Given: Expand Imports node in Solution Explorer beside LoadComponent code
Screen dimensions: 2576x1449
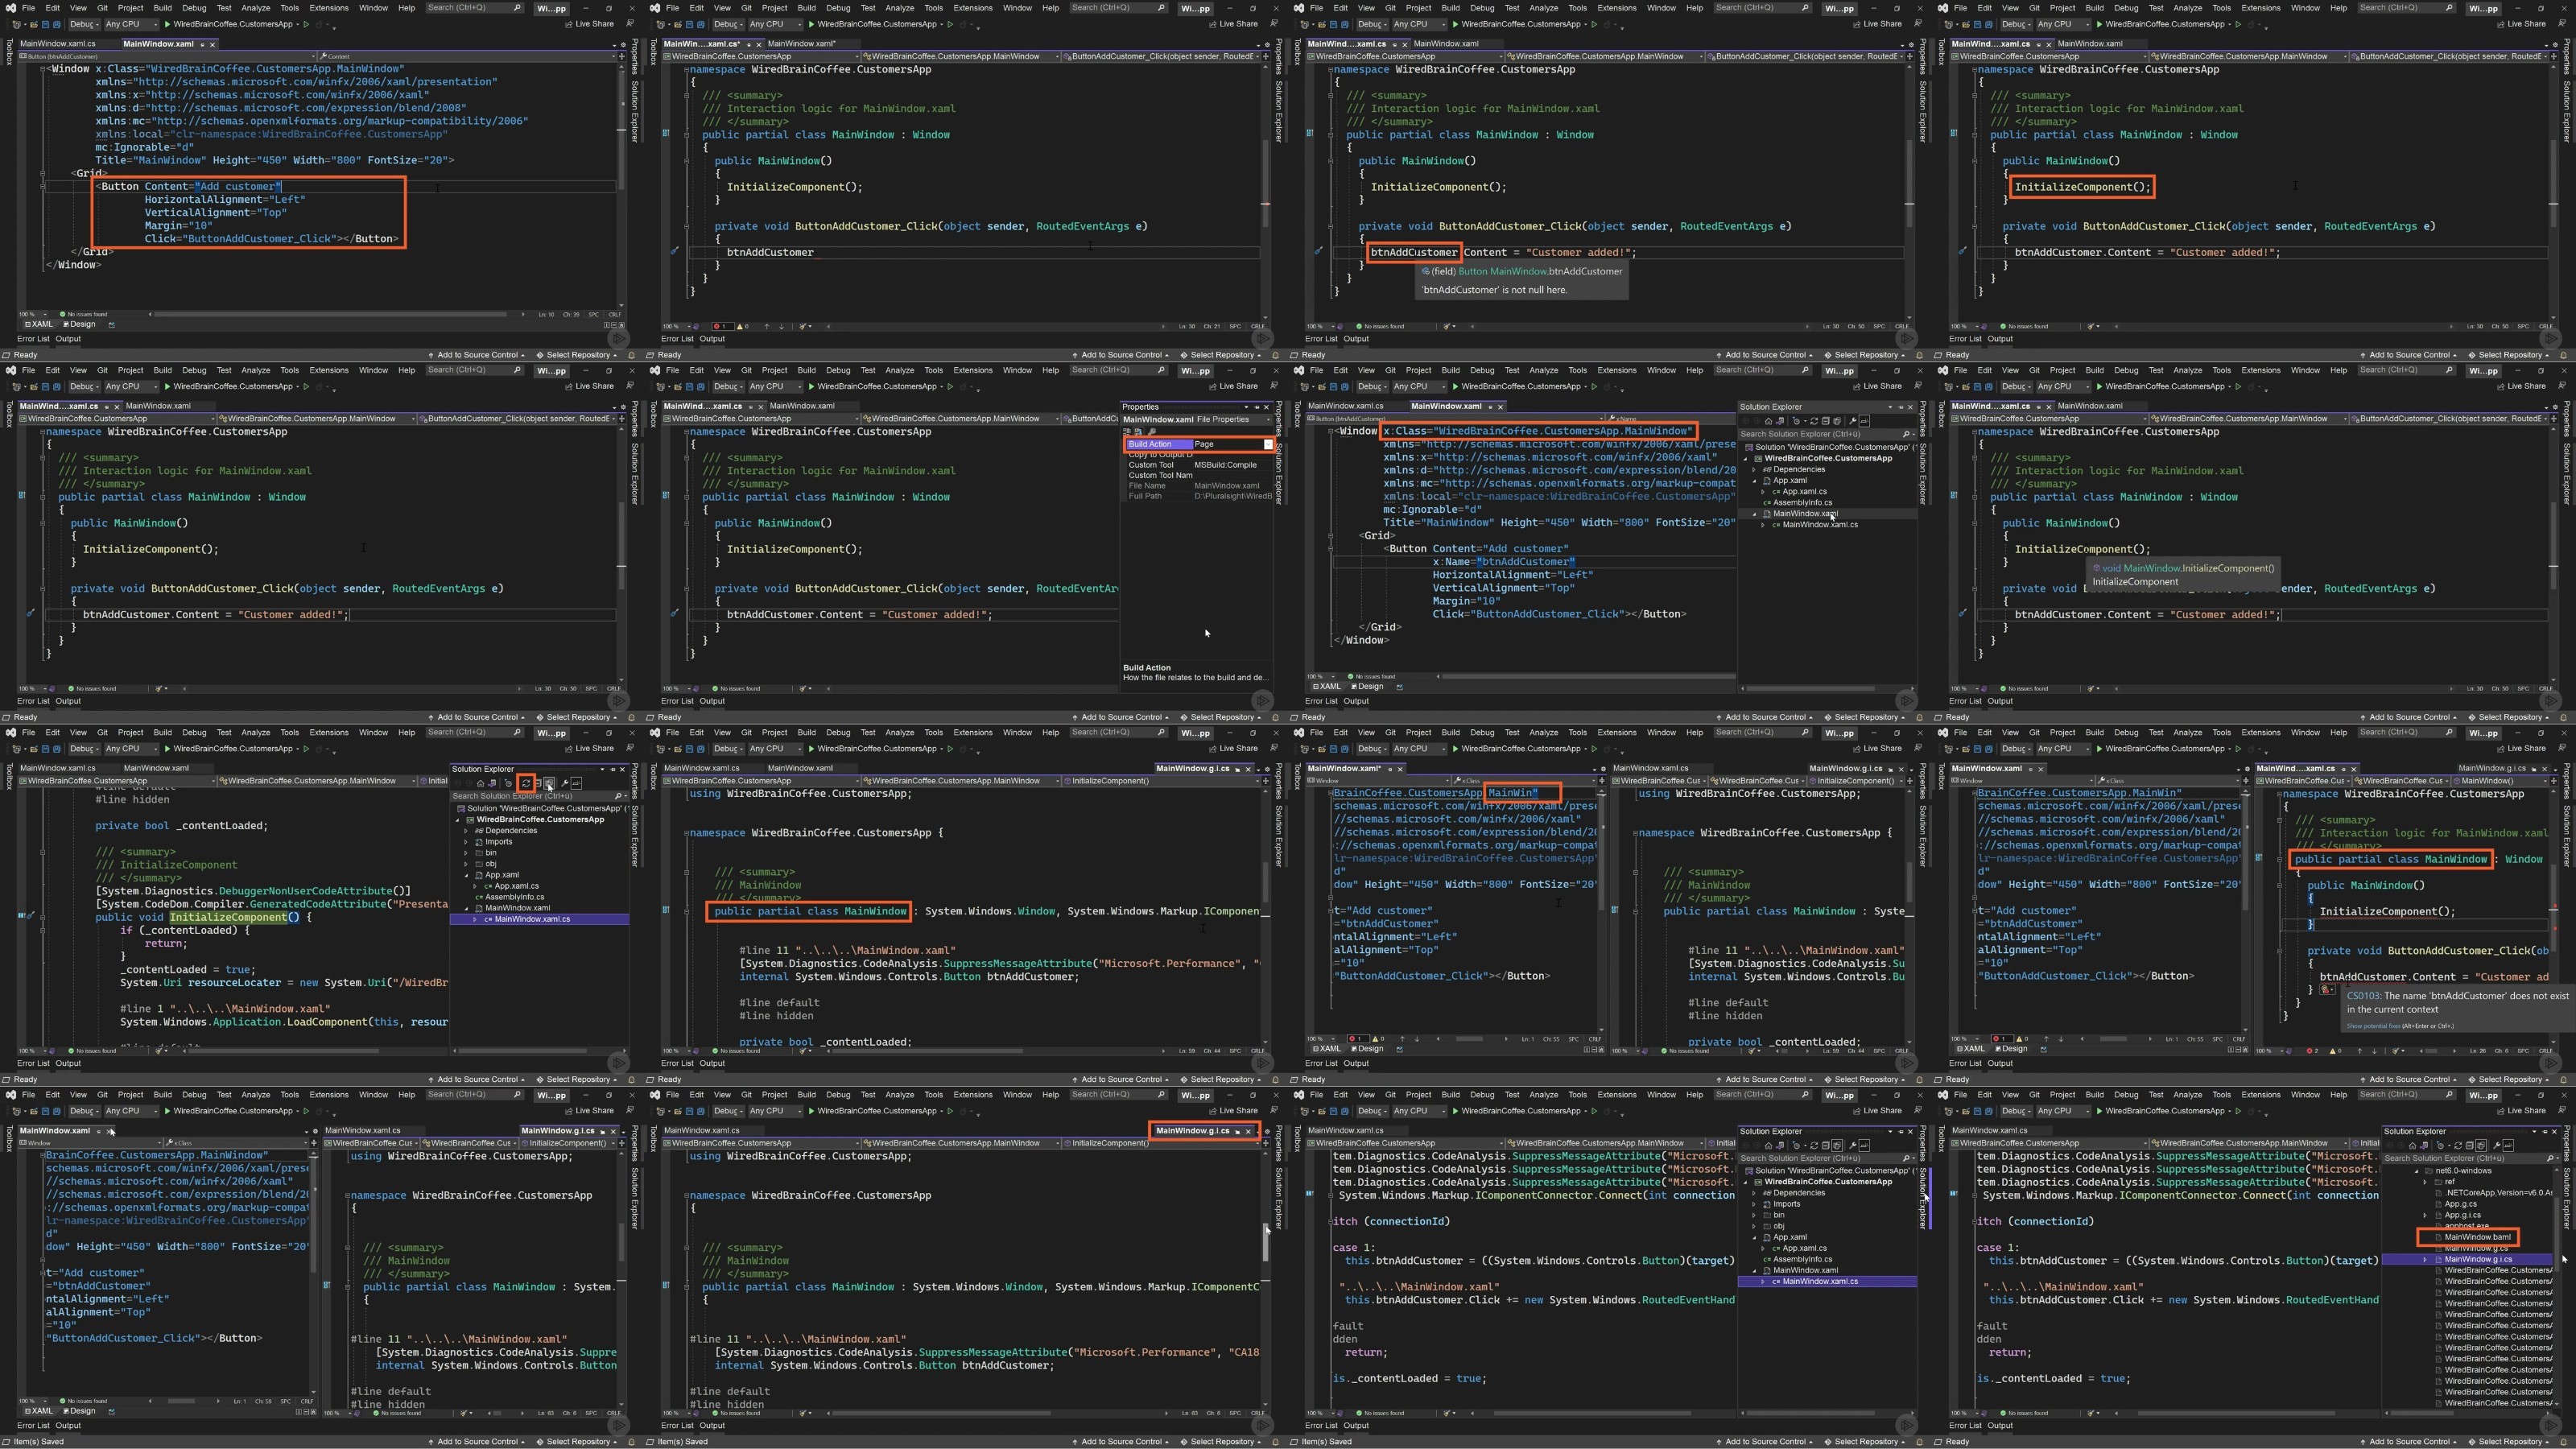Looking at the screenshot, I should pyautogui.click(x=466, y=841).
